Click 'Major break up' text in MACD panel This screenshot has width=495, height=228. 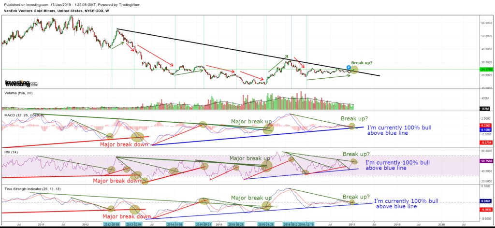[251, 121]
